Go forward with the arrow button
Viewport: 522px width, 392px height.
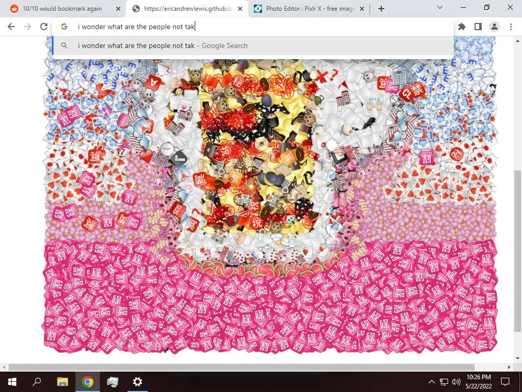(28, 27)
